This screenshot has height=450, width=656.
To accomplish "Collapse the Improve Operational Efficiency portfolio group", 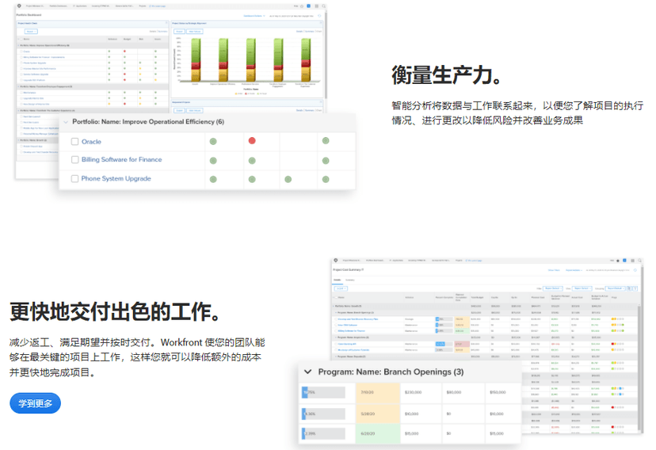I will click(x=65, y=122).
